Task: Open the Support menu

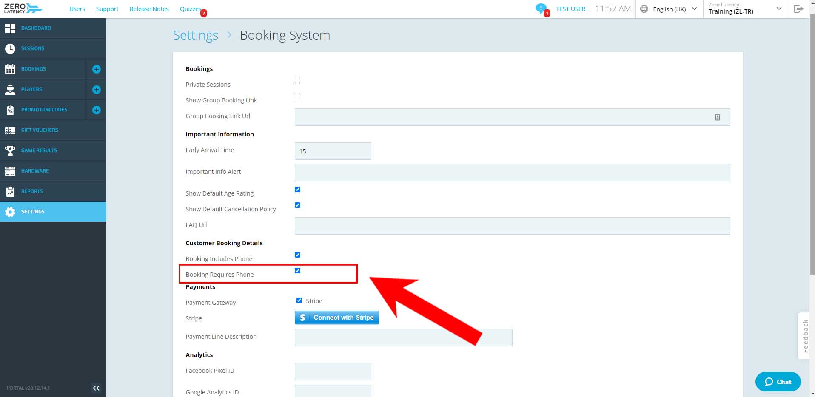Action: click(x=107, y=9)
